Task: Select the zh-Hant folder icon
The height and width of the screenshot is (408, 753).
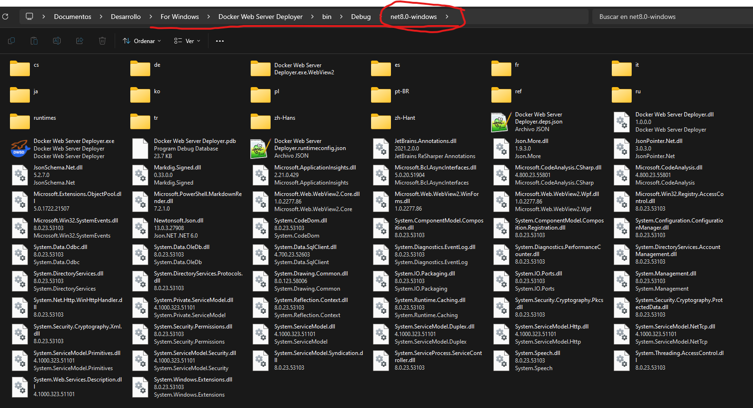Action: tap(381, 122)
